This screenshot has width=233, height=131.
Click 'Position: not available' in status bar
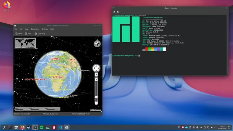[22, 114]
